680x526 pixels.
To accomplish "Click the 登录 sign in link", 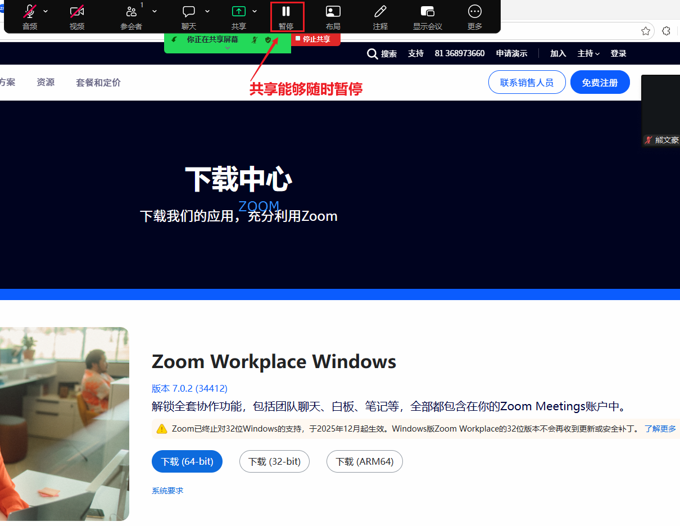I will click(x=618, y=53).
